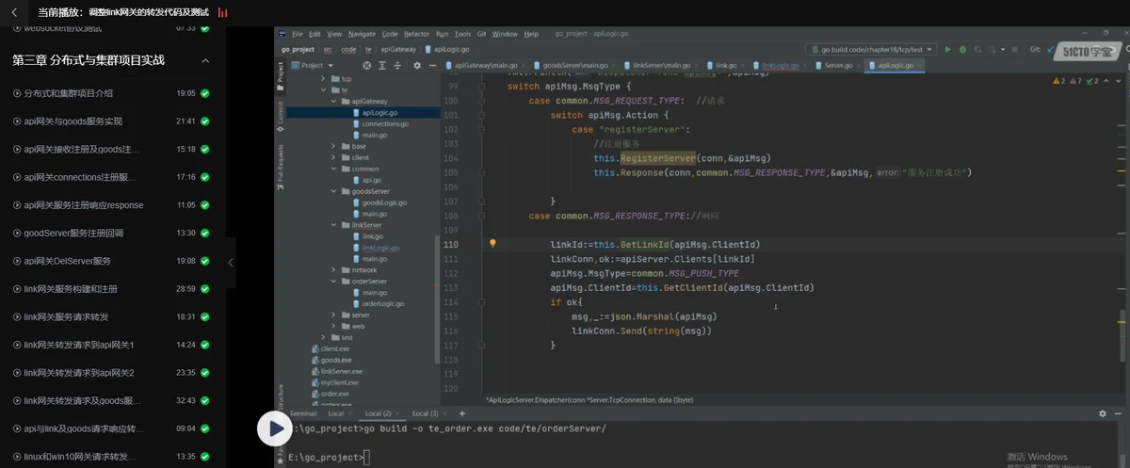Collapse the linkServer folder
1130x468 pixels.
click(334, 225)
